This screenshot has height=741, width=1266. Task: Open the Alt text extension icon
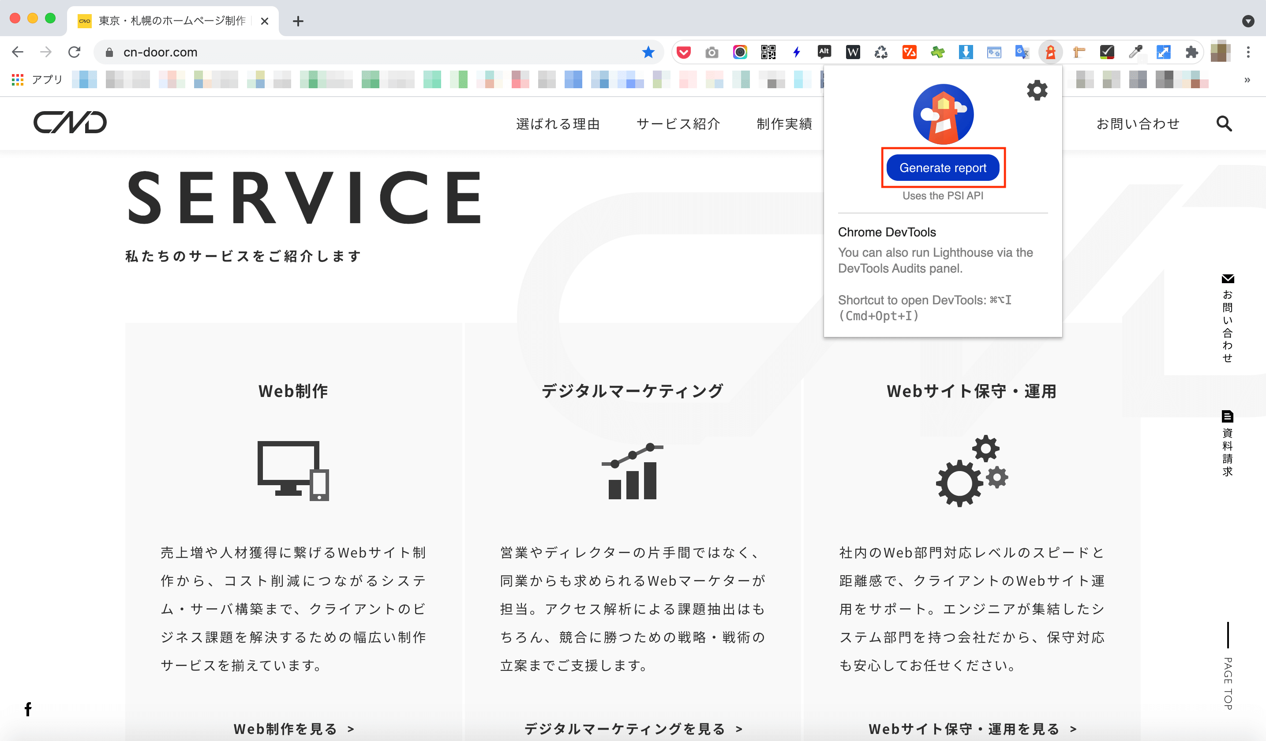(x=824, y=52)
